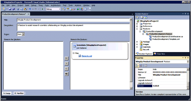Image resolution: width=191 pixels, height=101 pixels.
Task: Click the Command Window toolbar icon
Action: click(85, 9)
